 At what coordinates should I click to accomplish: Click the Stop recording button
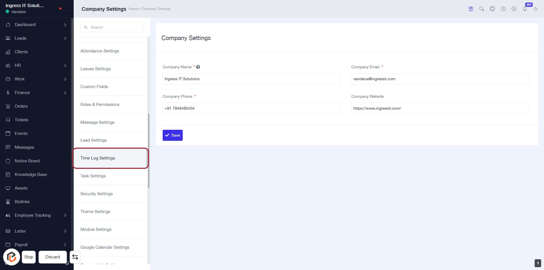[29, 257]
